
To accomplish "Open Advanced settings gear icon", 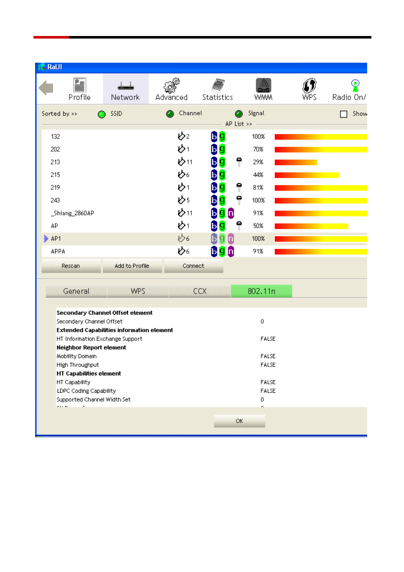I will [172, 85].
